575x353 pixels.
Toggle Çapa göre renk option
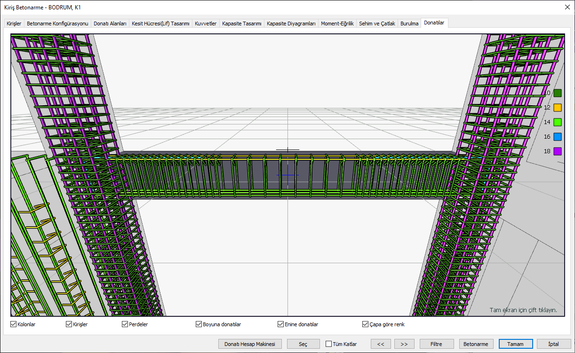pyautogui.click(x=365, y=324)
